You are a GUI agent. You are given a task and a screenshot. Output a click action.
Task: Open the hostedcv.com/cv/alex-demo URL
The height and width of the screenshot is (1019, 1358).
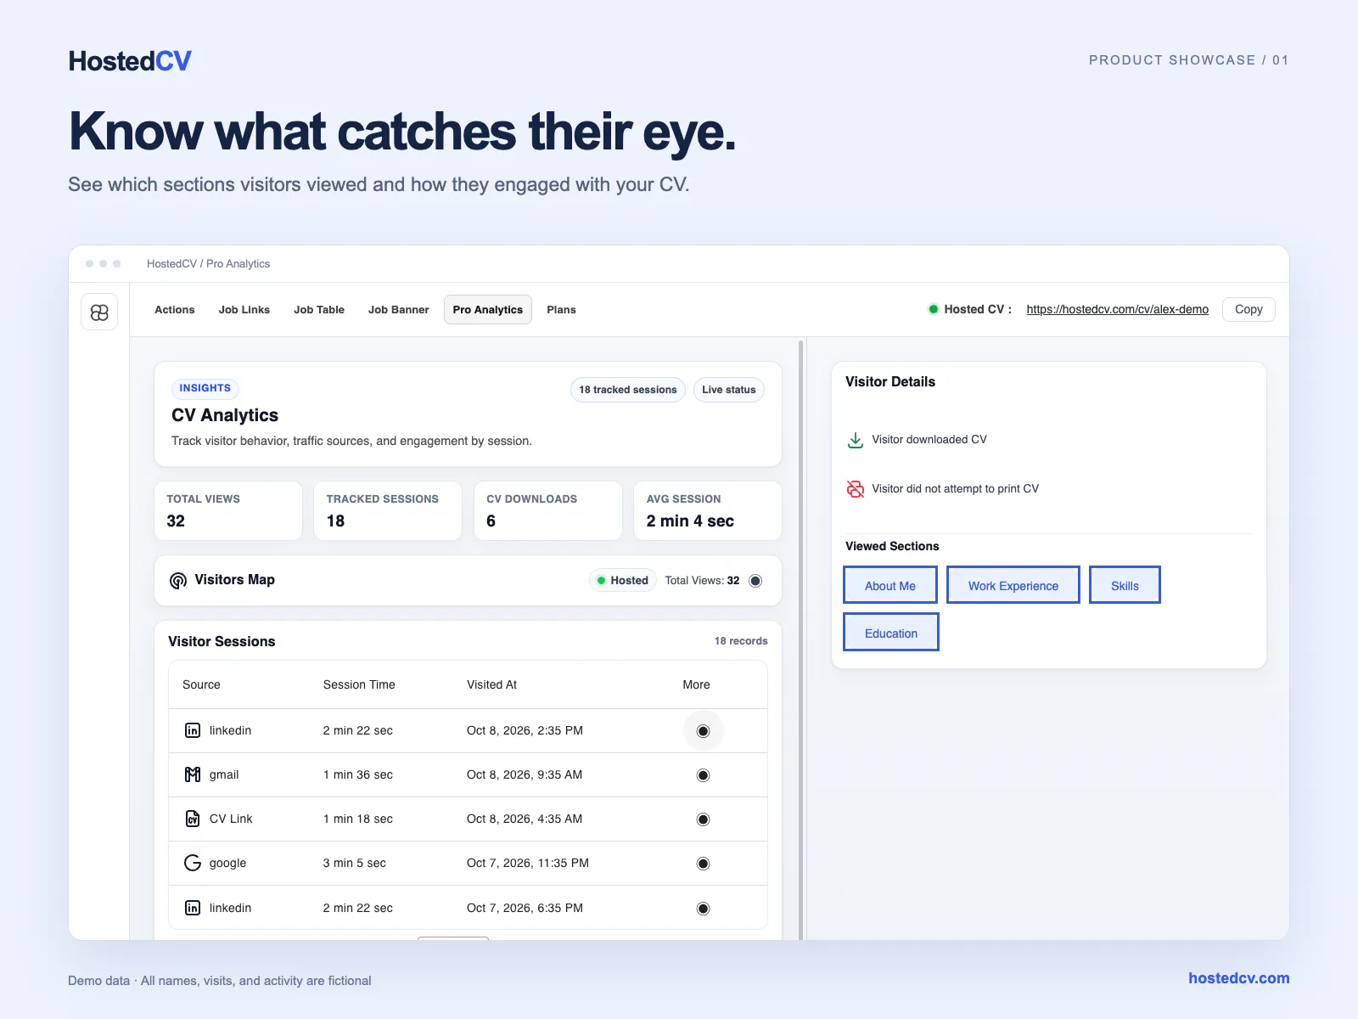tap(1117, 309)
